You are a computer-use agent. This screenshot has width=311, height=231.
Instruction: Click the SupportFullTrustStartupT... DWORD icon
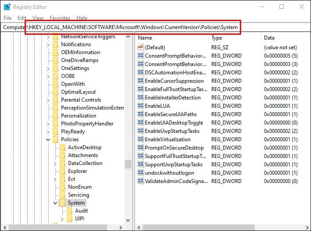(141, 156)
